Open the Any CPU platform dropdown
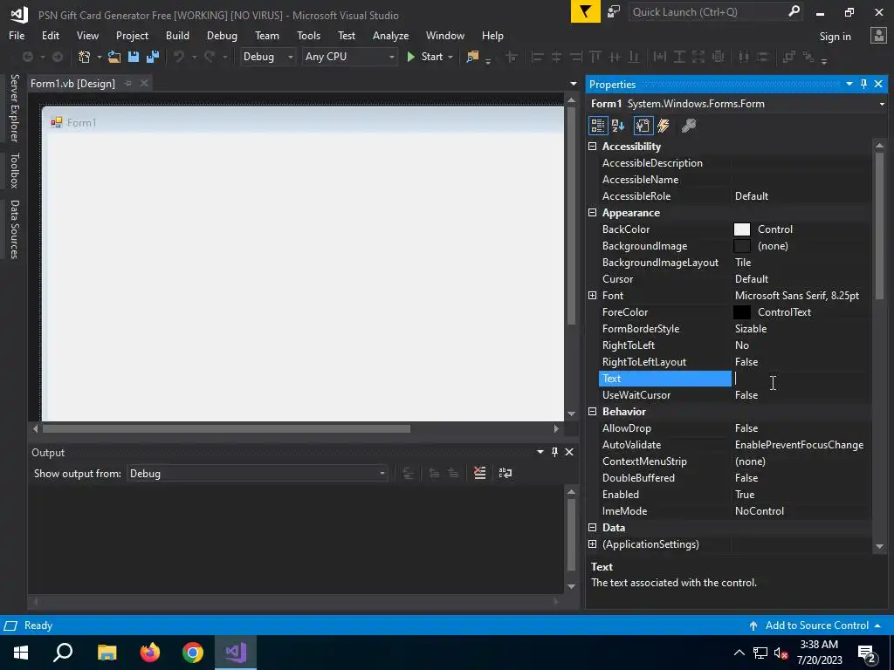 coord(349,57)
